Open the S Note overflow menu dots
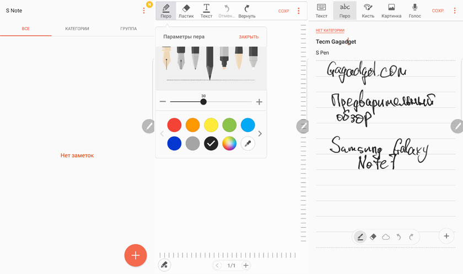 click(144, 10)
